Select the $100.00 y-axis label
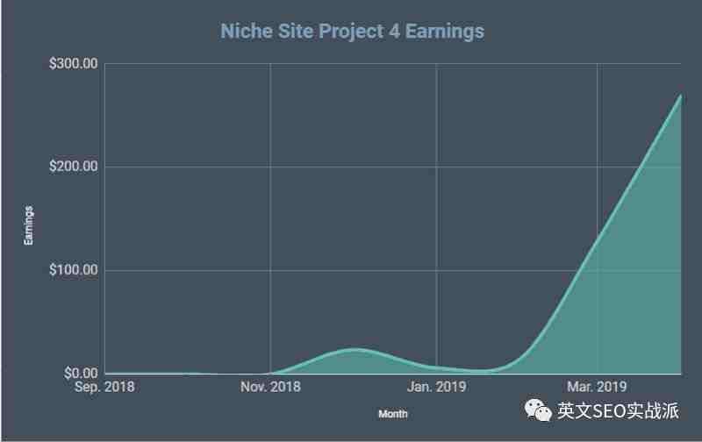Image resolution: width=702 pixels, height=442 pixels. (x=74, y=270)
